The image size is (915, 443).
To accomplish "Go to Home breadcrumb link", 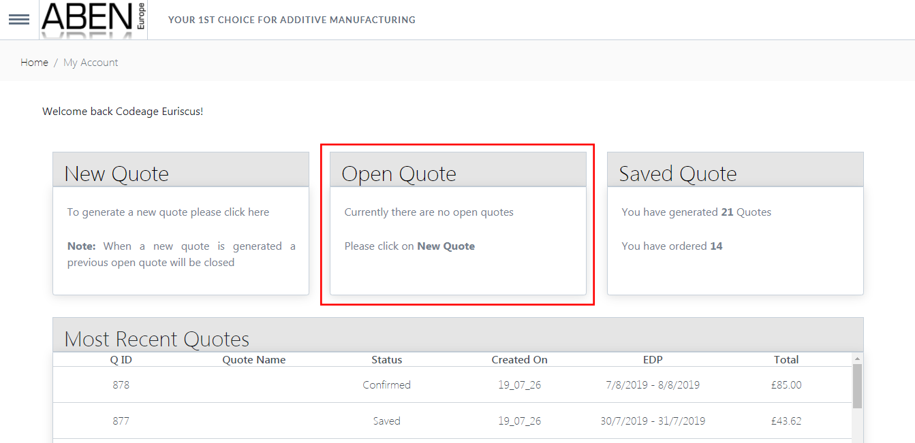I will (34, 63).
